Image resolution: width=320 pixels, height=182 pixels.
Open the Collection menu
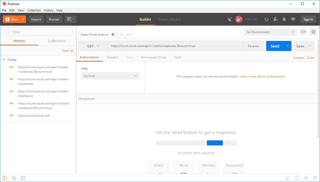pos(34,10)
